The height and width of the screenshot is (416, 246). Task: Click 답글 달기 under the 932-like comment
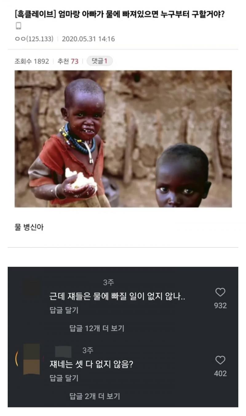tap(64, 310)
